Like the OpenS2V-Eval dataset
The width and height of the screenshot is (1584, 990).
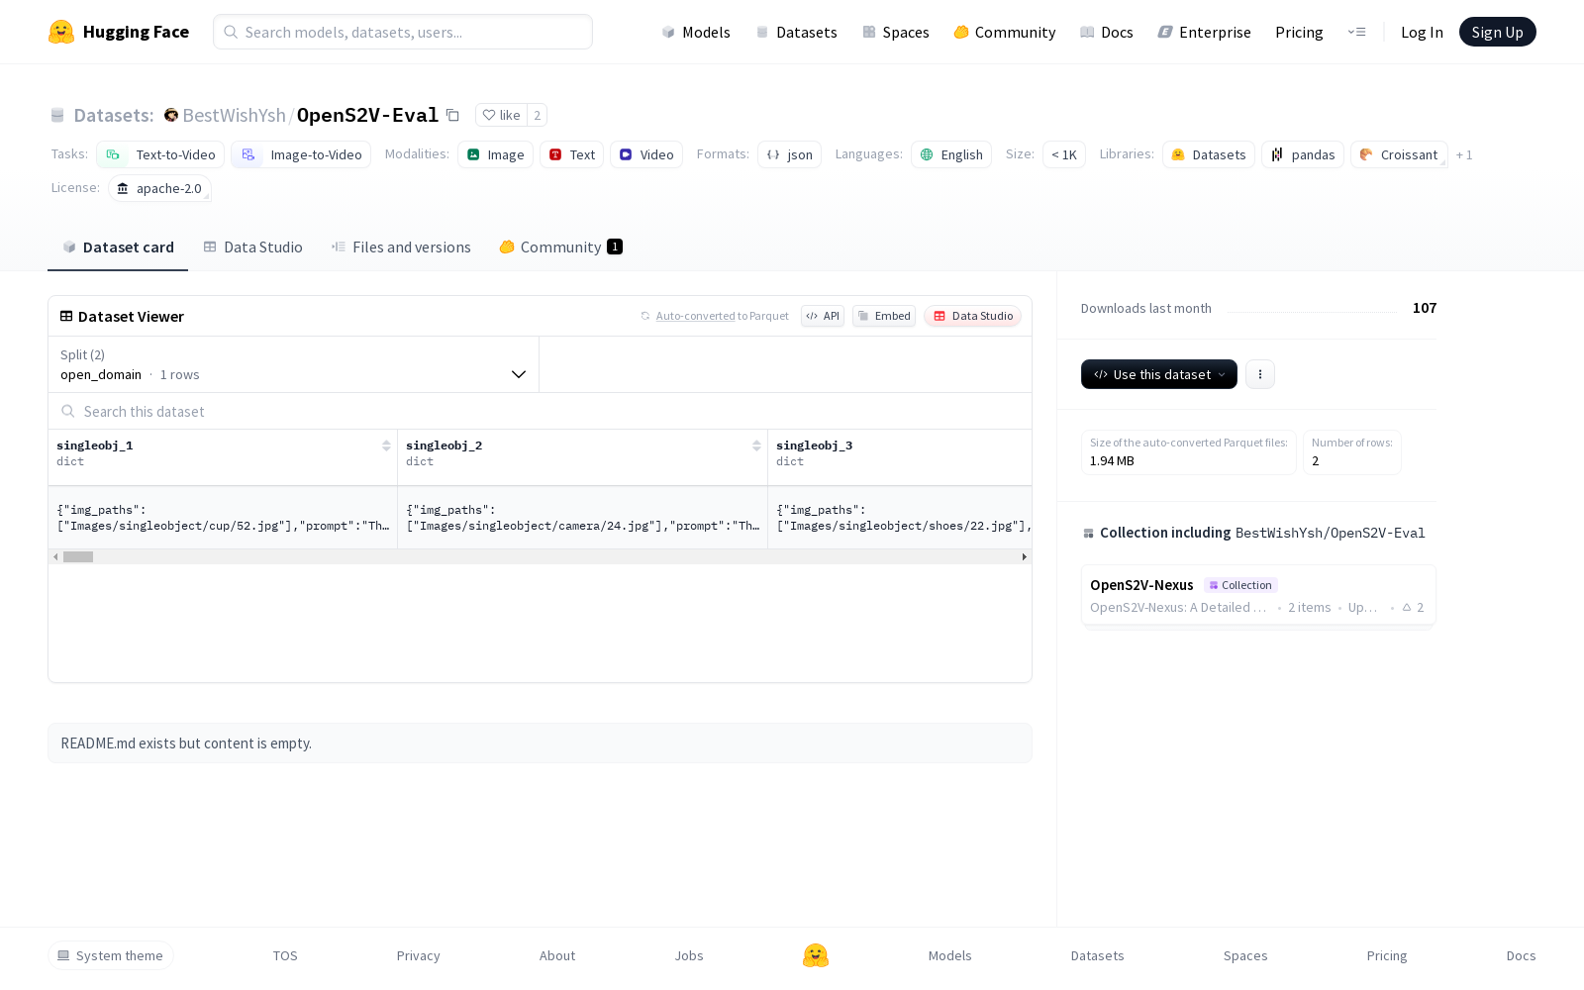click(x=501, y=115)
